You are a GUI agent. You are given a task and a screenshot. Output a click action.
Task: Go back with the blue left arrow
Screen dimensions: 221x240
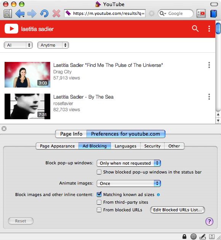tap(20, 13)
